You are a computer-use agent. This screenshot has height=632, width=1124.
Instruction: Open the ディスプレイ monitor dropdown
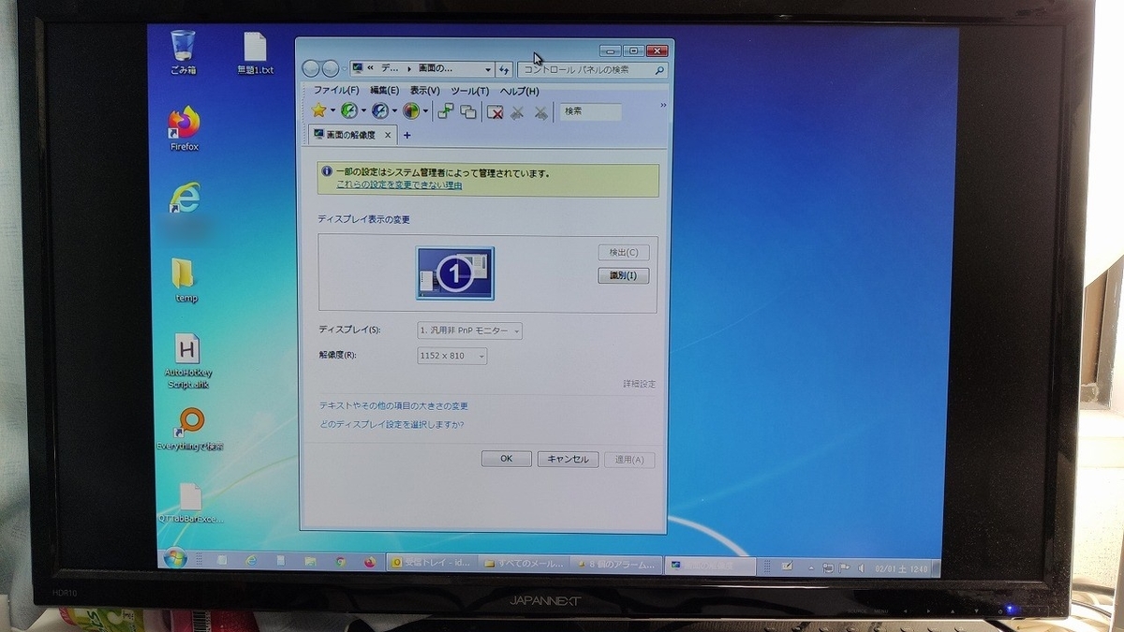[x=469, y=331]
